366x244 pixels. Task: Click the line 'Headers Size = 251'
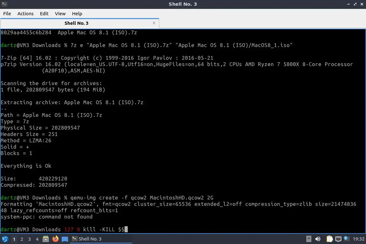29,134
